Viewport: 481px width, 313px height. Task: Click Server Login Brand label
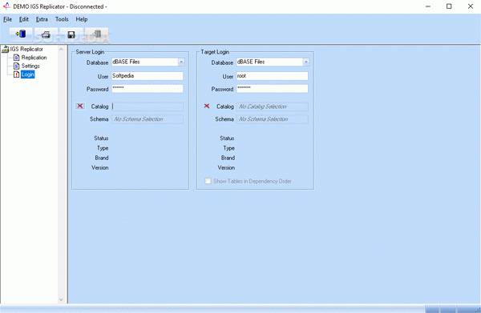pos(102,158)
